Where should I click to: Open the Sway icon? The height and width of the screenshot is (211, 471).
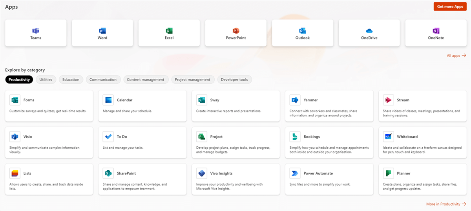click(201, 100)
